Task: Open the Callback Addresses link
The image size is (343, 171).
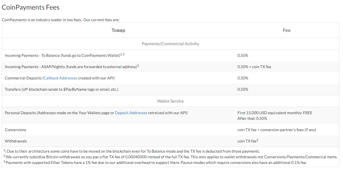Action: [60, 78]
